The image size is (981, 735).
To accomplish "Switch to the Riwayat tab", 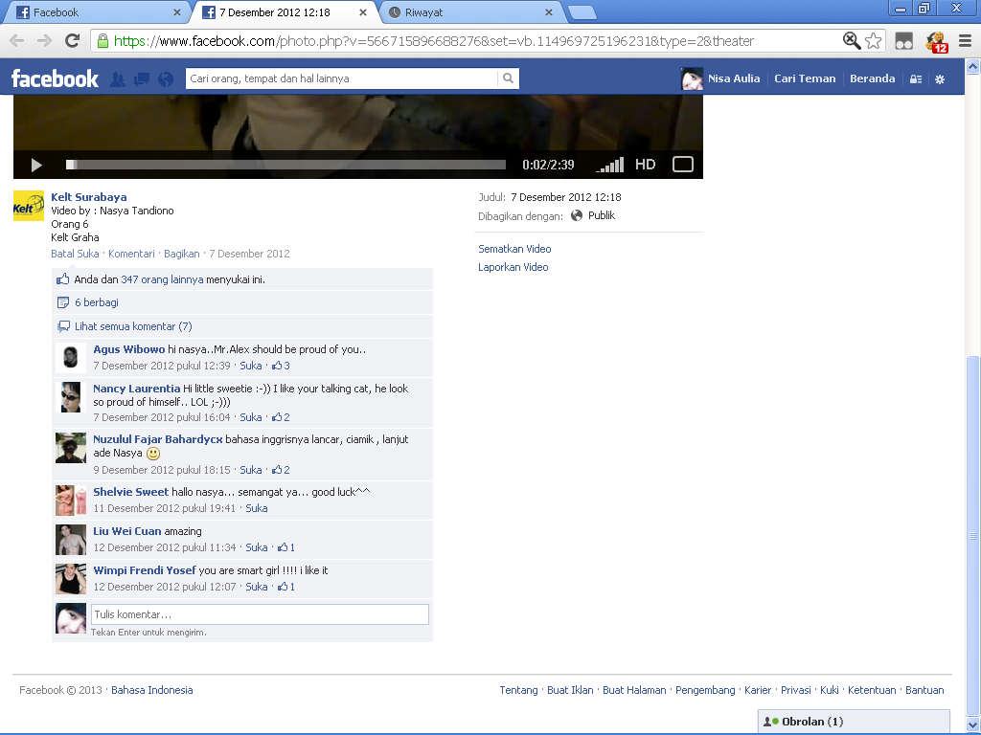I will click(x=470, y=12).
